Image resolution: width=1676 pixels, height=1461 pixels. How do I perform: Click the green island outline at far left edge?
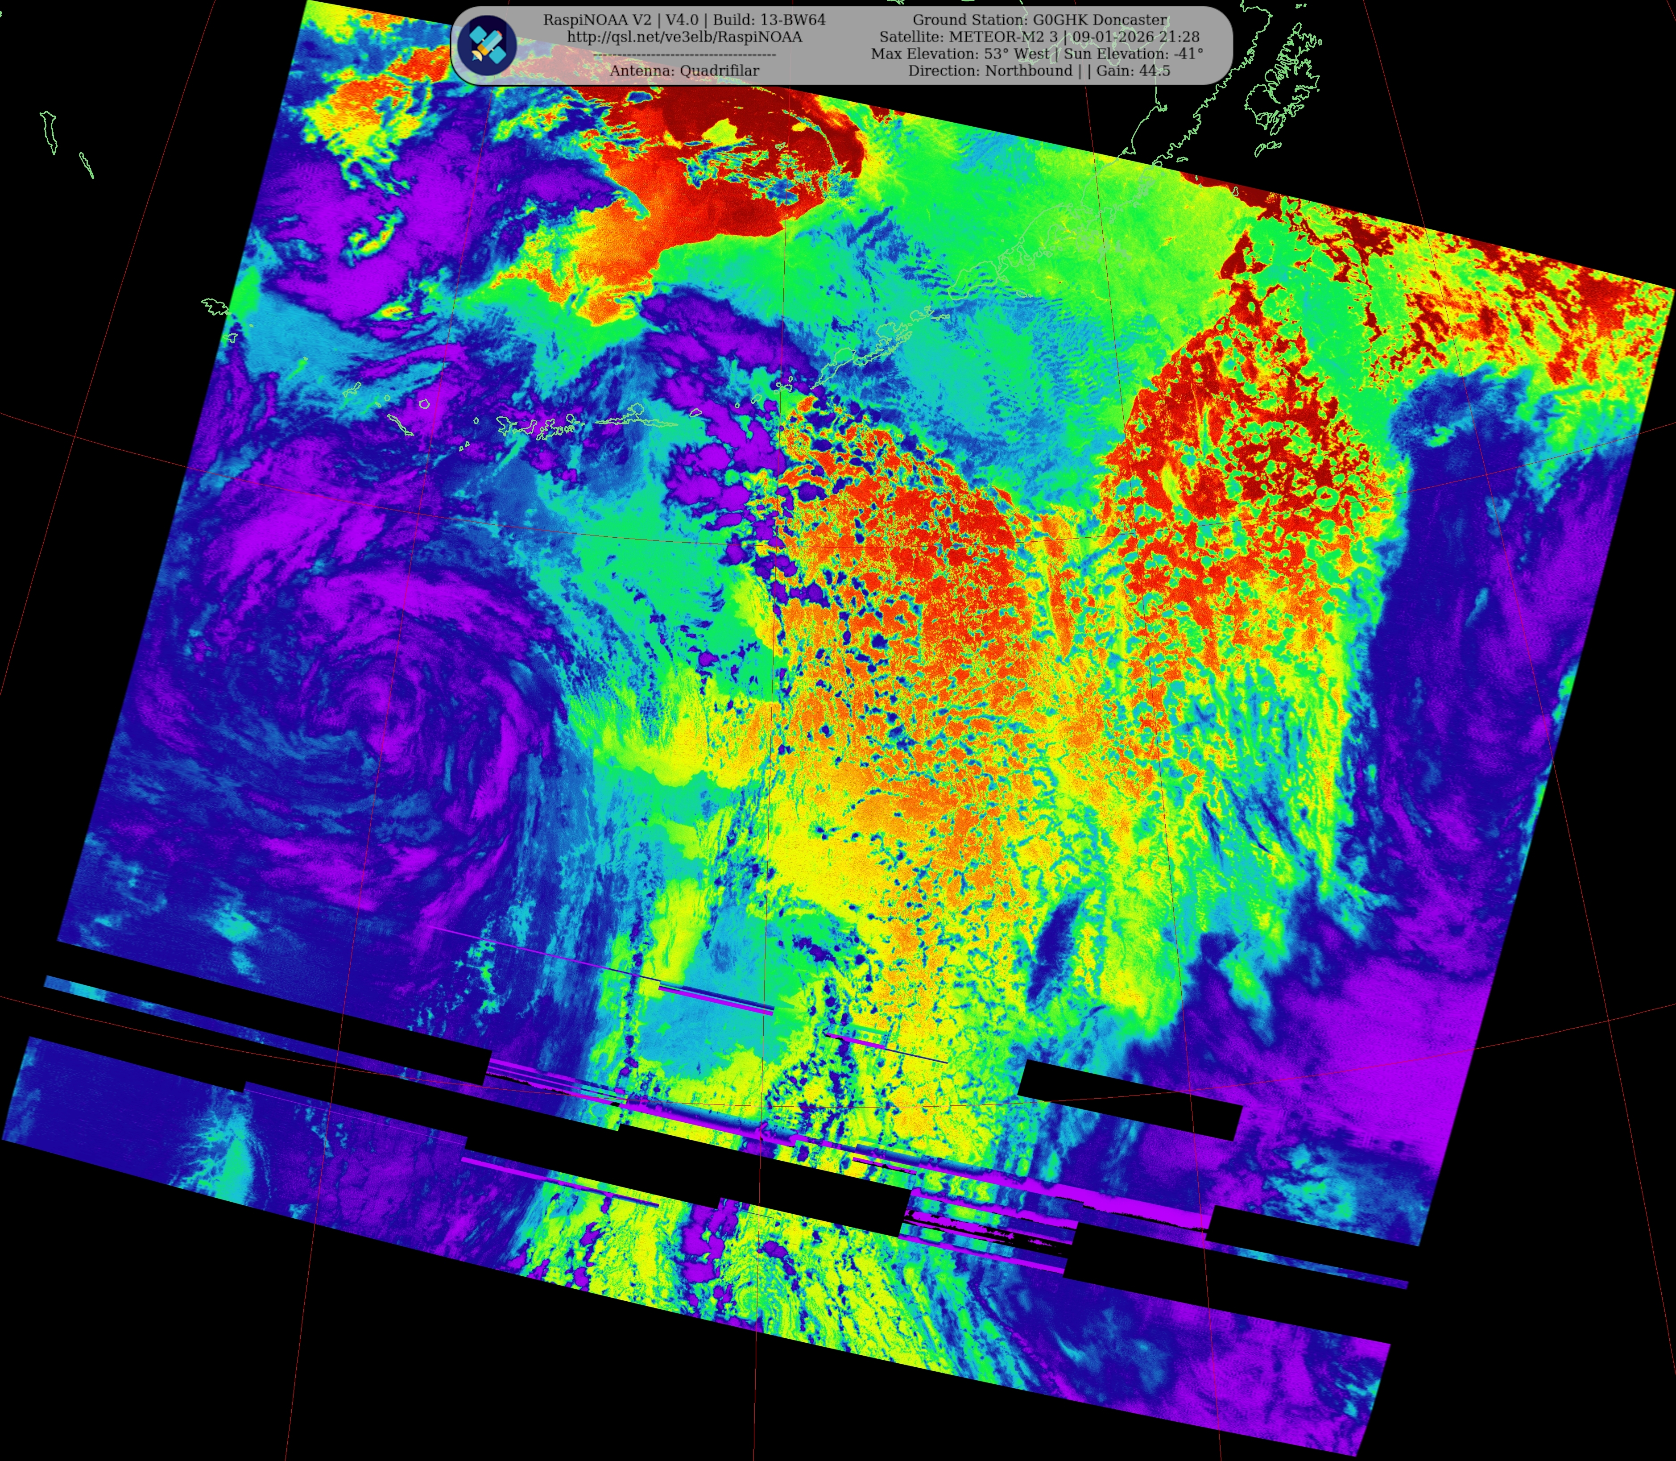[x=49, y=132]
